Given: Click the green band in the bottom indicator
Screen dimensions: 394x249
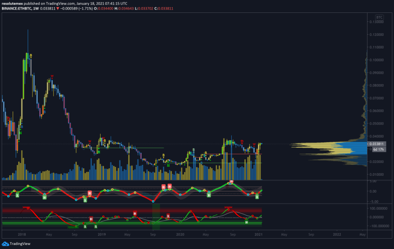Looking at the screenshot, I should (121, 224).
